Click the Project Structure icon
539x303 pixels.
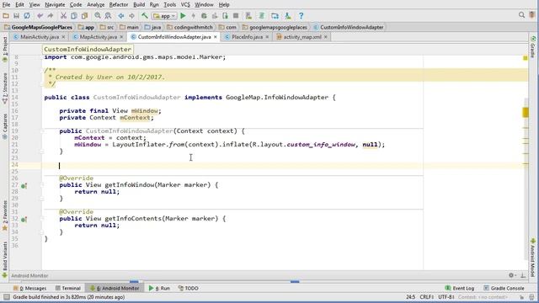coord(275,16)
